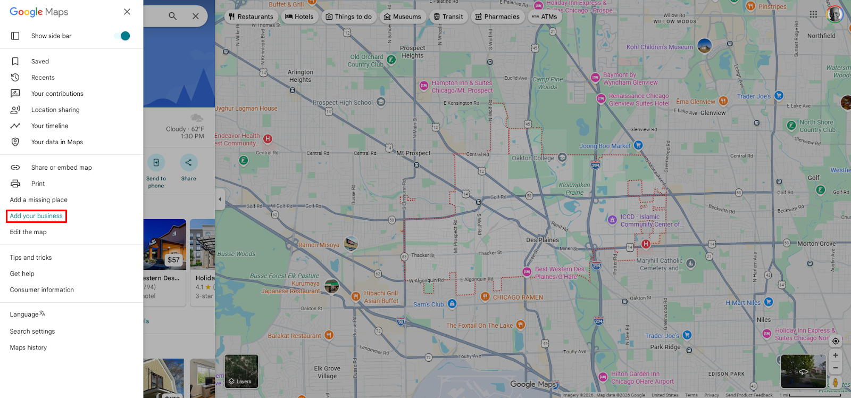Click the search magnifier icon

point(173,16)
